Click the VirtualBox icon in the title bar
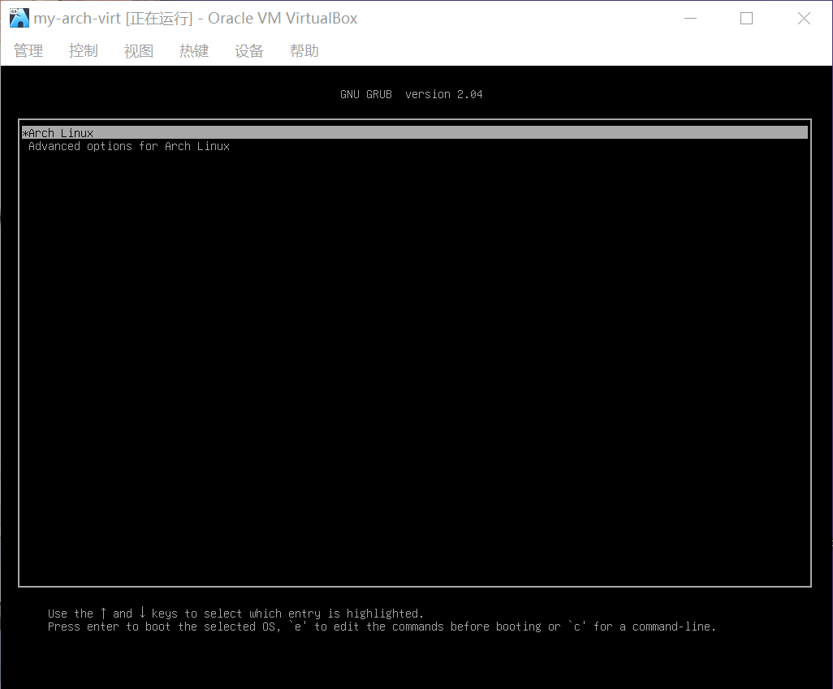Viewport: 833px width, 689px height. point(19,18)
